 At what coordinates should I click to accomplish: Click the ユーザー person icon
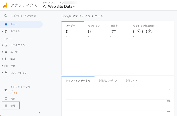coord(6,52)
